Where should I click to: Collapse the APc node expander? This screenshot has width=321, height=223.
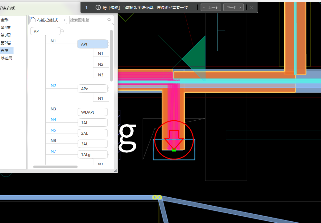(x=109, y=89)
